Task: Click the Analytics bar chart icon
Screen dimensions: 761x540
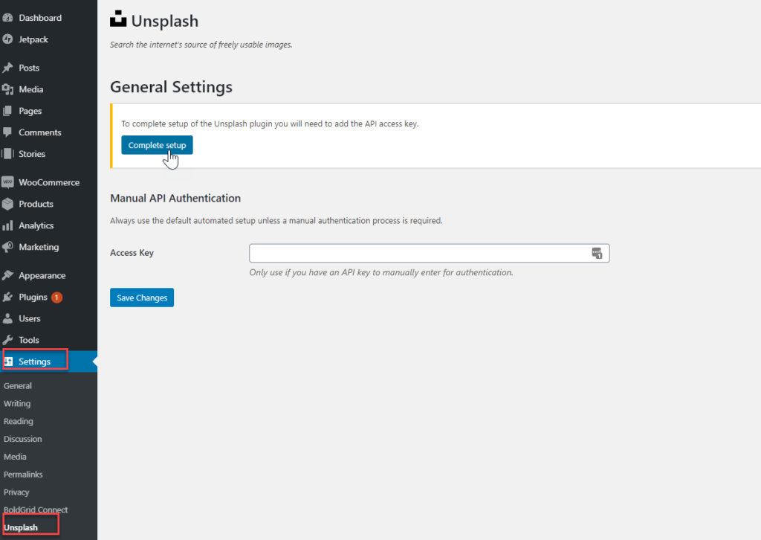Action: [7, 225]
